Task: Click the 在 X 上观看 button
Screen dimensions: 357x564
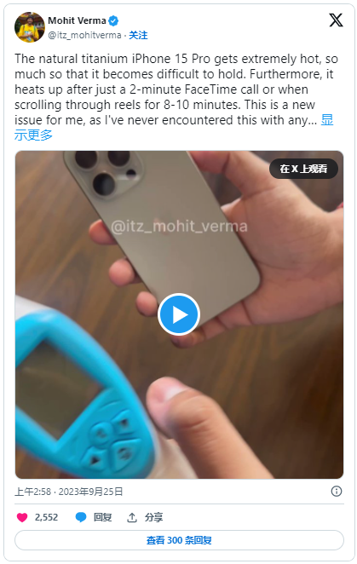Action: [x=303, y=169]
